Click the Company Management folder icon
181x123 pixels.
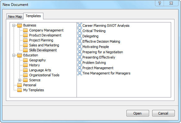click(25, 30)
